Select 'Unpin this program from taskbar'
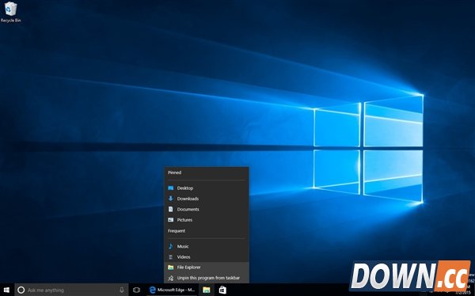This screenshot has width=475, height=296. pos(207,278)
